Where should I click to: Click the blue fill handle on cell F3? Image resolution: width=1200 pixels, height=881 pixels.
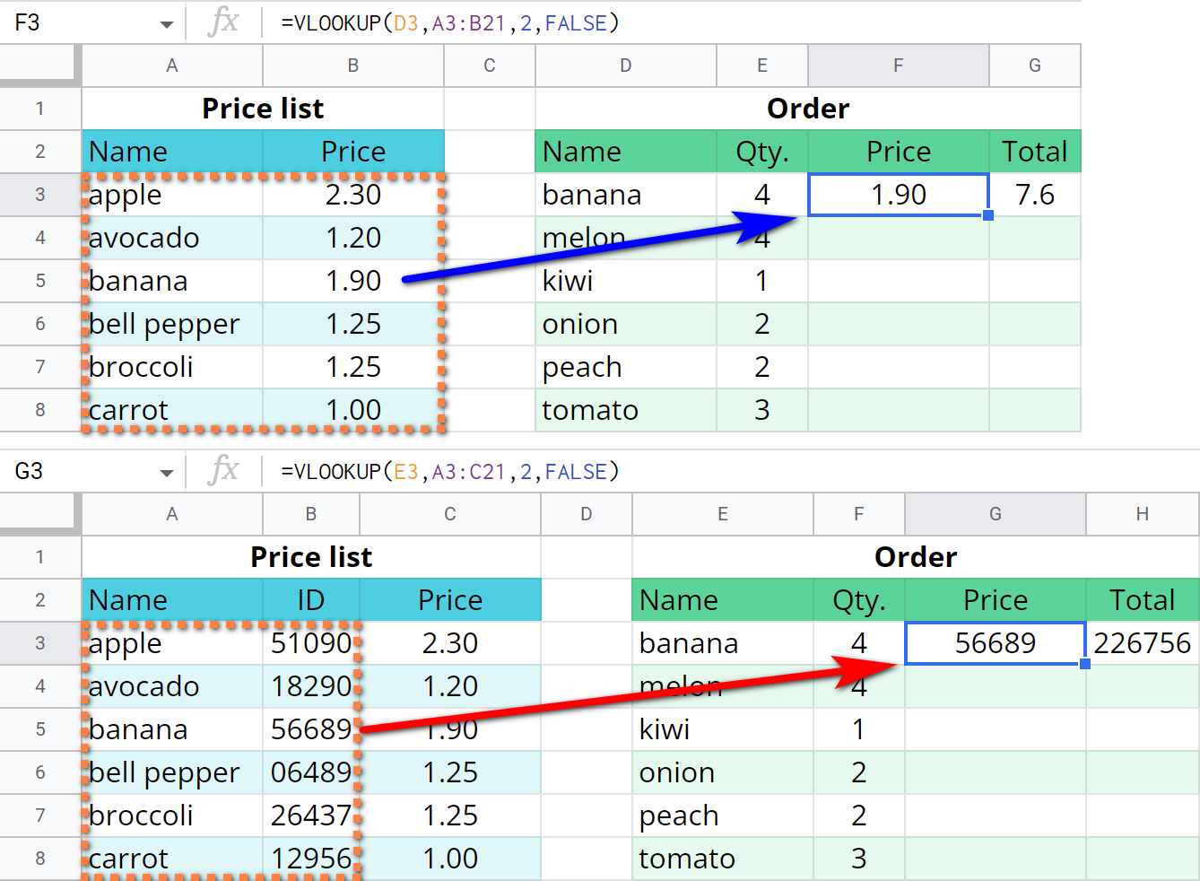pyautogui.click(x=987, y=215)
